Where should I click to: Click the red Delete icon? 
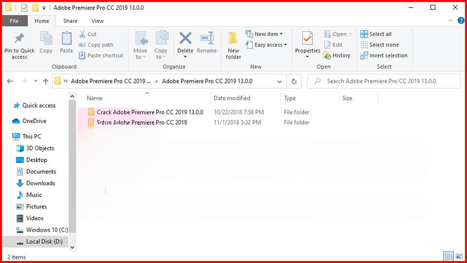click(x=185, y=40)
